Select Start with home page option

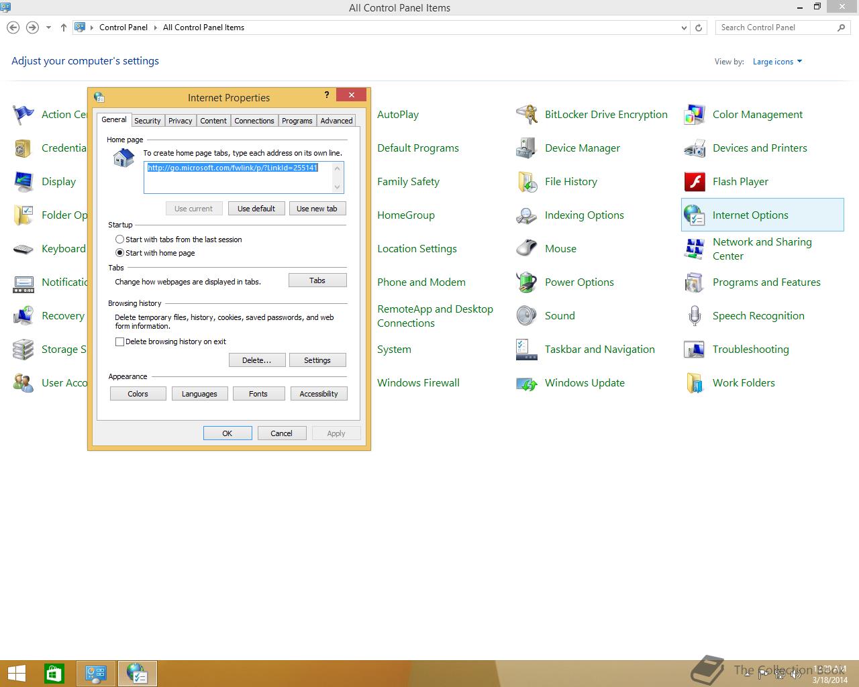[x=119, y=253]
